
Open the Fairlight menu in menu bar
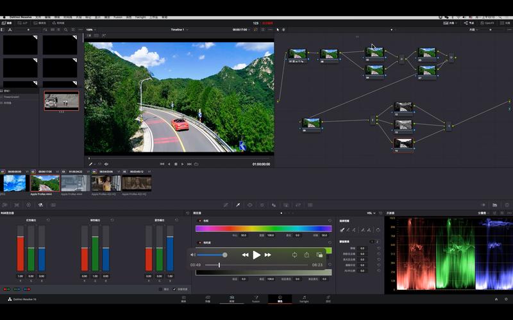coord(140,17)
